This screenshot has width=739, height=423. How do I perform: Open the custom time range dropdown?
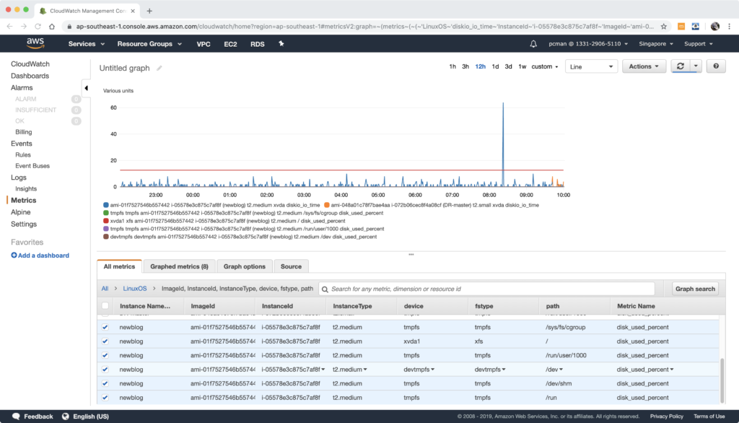pos(545,66)
